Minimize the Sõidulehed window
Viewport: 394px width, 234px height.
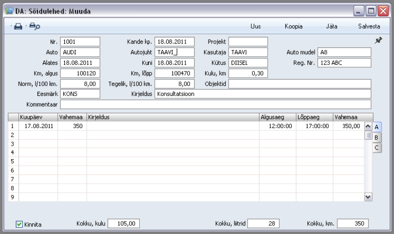pyautogui.click(x=358, y=11)
